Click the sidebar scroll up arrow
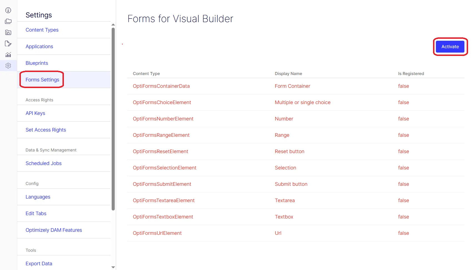The height and width of the screenshot is (270, 475). (x=113, y=25)
